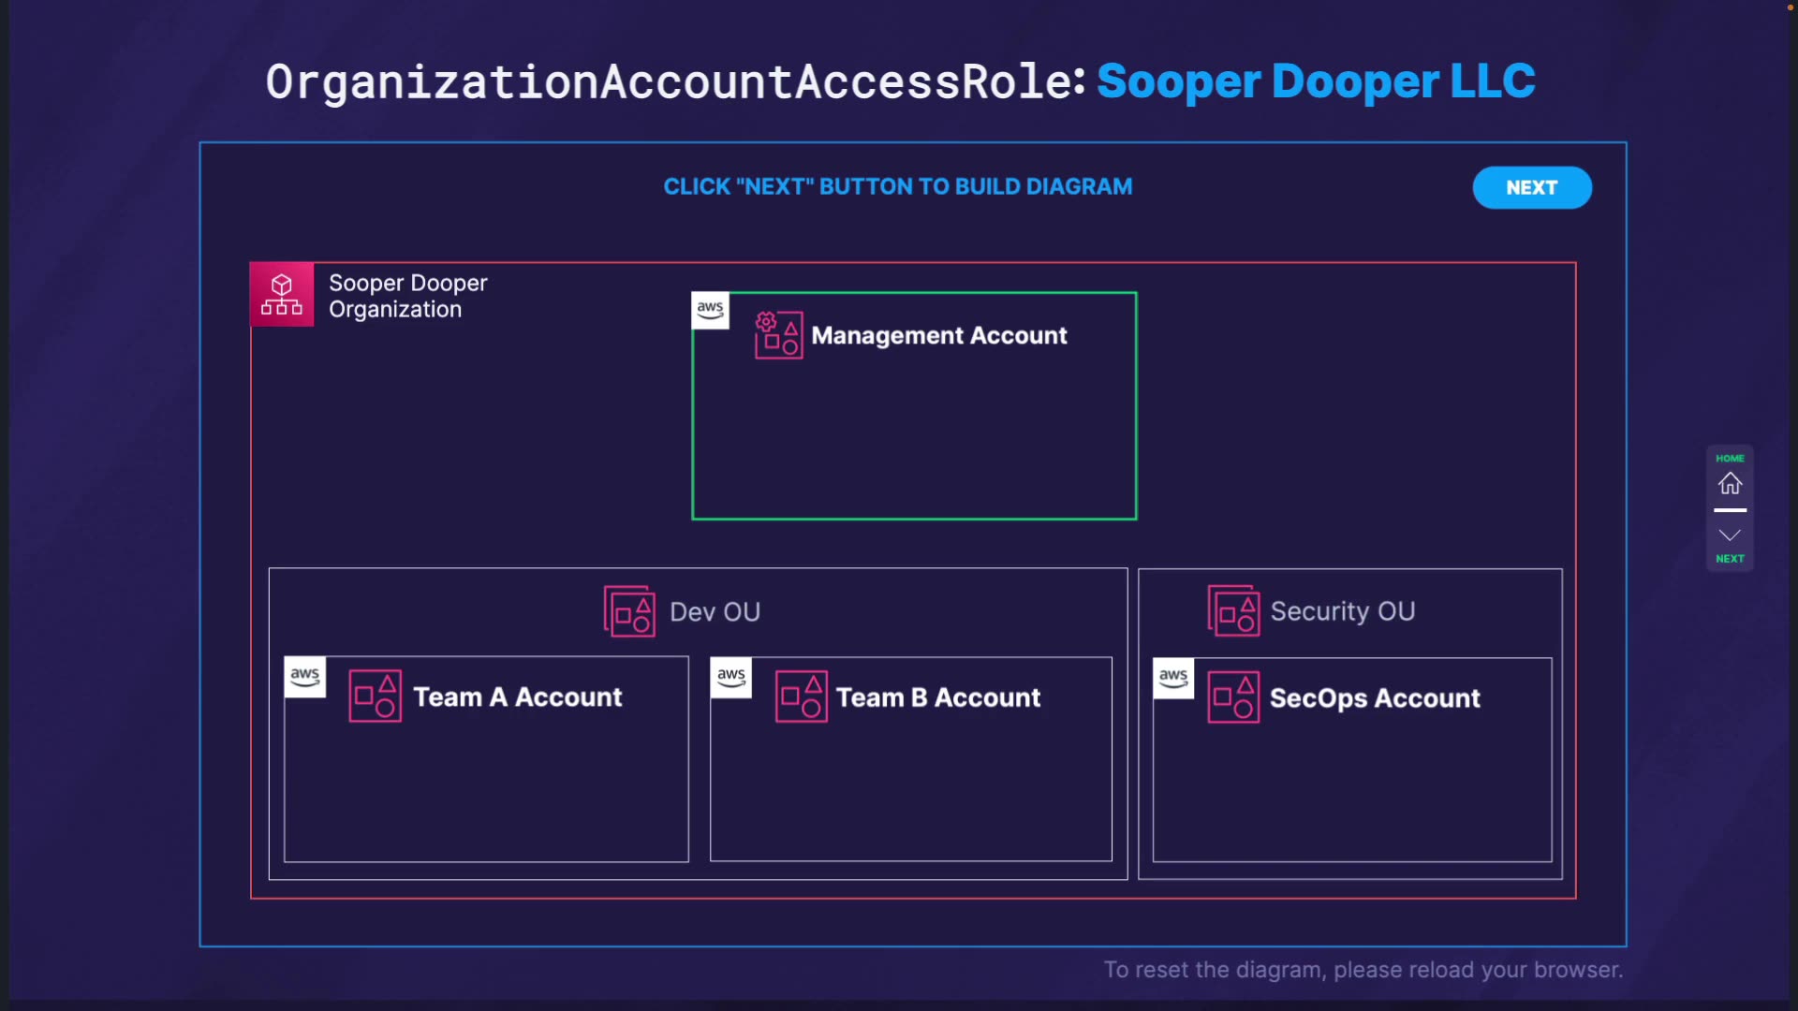Click the Home house icon
Viewport: 1798px width, 1011px height.
click(1730, 483)
